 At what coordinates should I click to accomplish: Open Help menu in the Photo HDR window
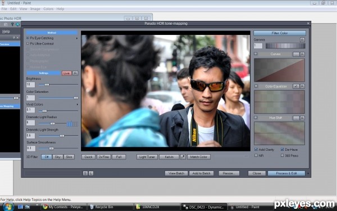[x=6, y=32]
